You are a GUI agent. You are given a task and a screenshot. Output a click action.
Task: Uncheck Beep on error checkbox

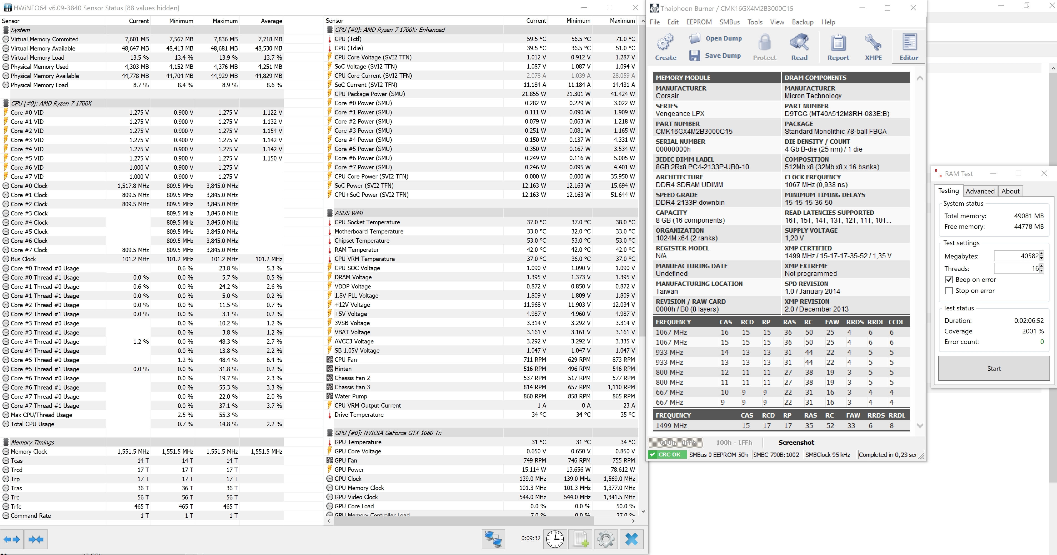coord(949,280)
